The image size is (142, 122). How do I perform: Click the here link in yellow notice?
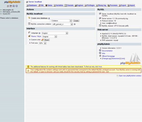100,67
